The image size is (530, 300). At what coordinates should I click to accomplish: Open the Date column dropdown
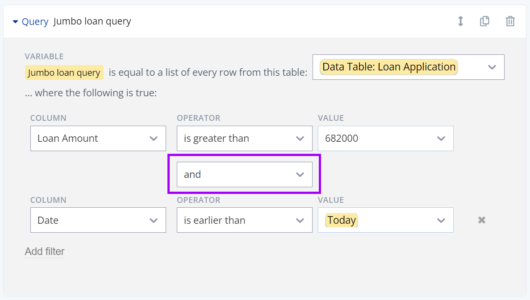click(x=154, y=220)
